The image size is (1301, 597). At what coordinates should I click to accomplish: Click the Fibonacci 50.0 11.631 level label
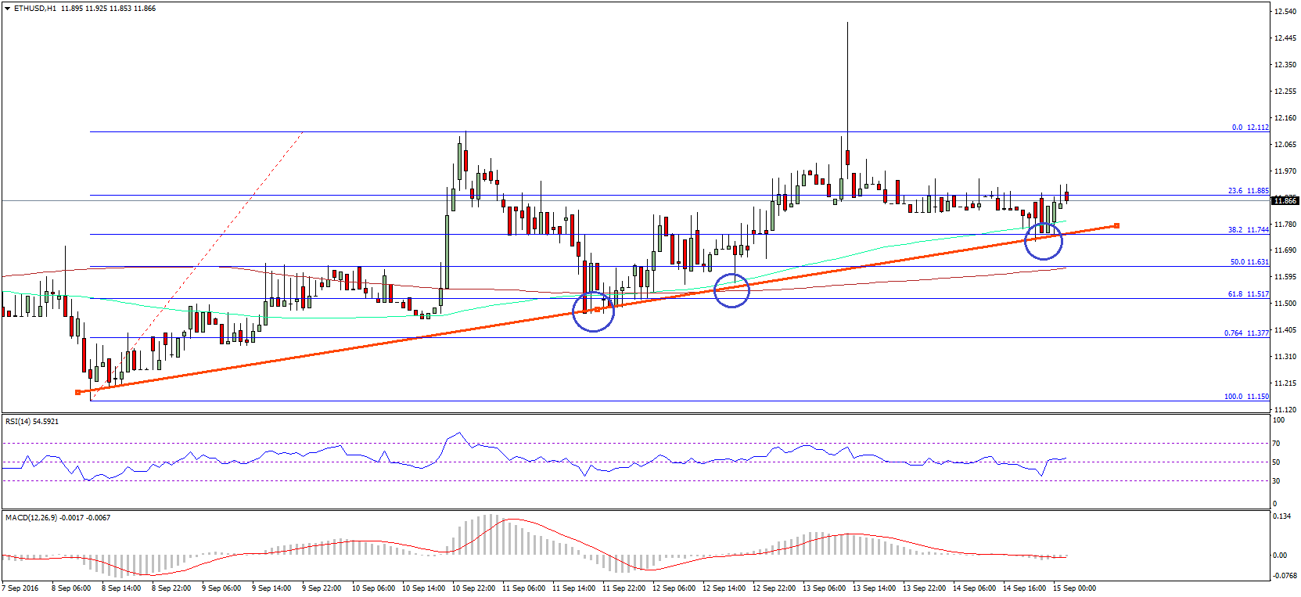click(x=1249, y=262)
